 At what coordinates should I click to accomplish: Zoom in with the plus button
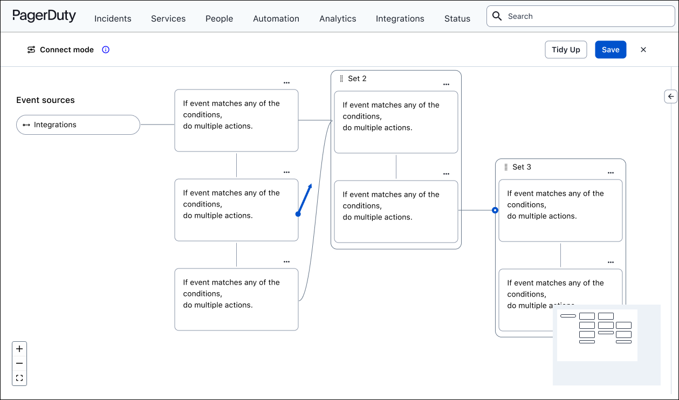(19, 349)
